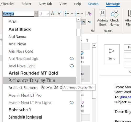Click the Georgia font name field
Image resolution: width=131 pixels, height=122 pixels.
(18, 14)
